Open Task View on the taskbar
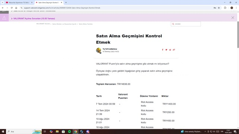The height and width of the screenshot is (134, 239). point(45,131)
